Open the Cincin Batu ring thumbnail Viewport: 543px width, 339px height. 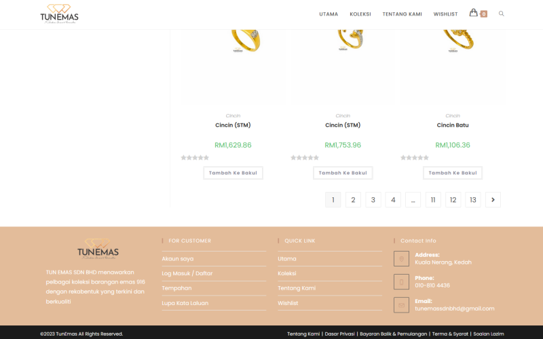pos(453,67)
